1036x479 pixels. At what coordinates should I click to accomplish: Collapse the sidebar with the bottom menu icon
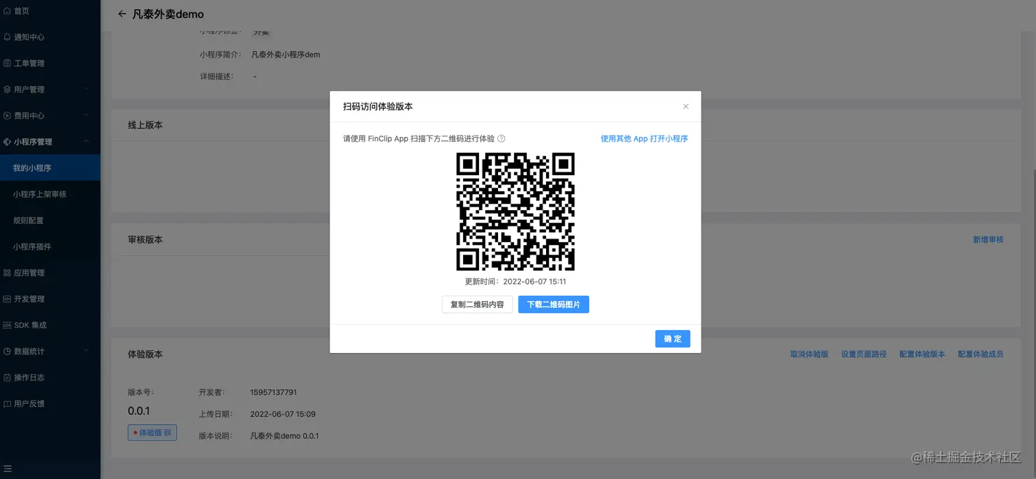[7, 469]
